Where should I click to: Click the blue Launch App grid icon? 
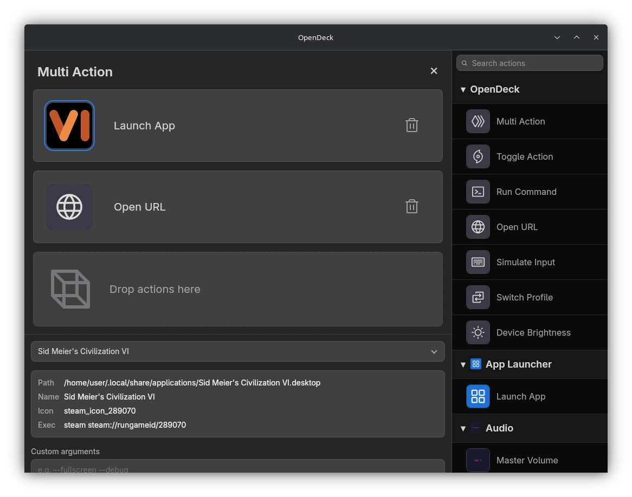pos(478,396)
